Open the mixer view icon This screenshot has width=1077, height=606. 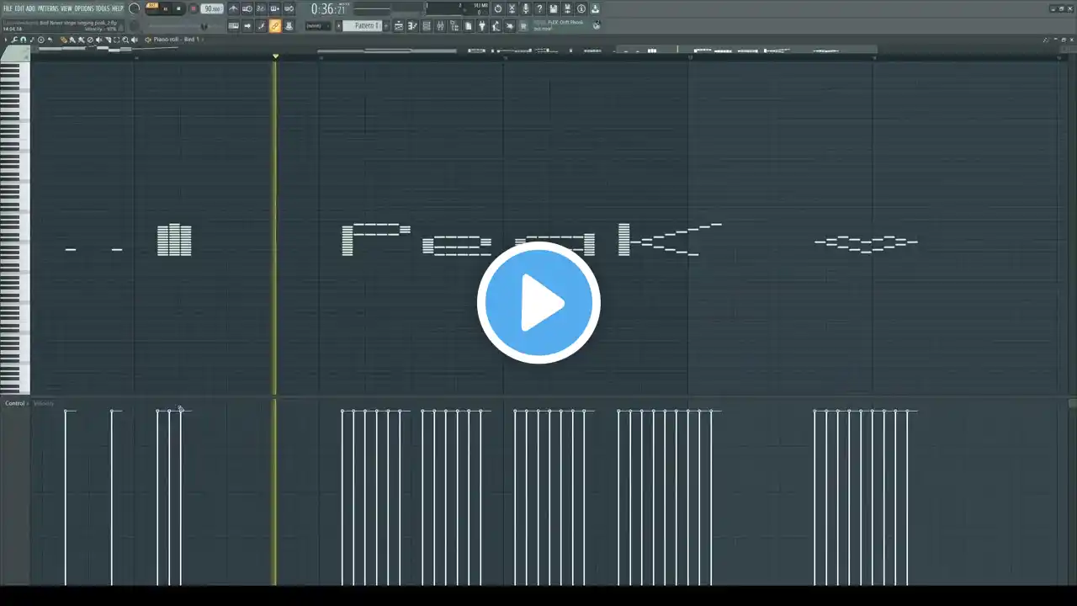pos(442,25)
